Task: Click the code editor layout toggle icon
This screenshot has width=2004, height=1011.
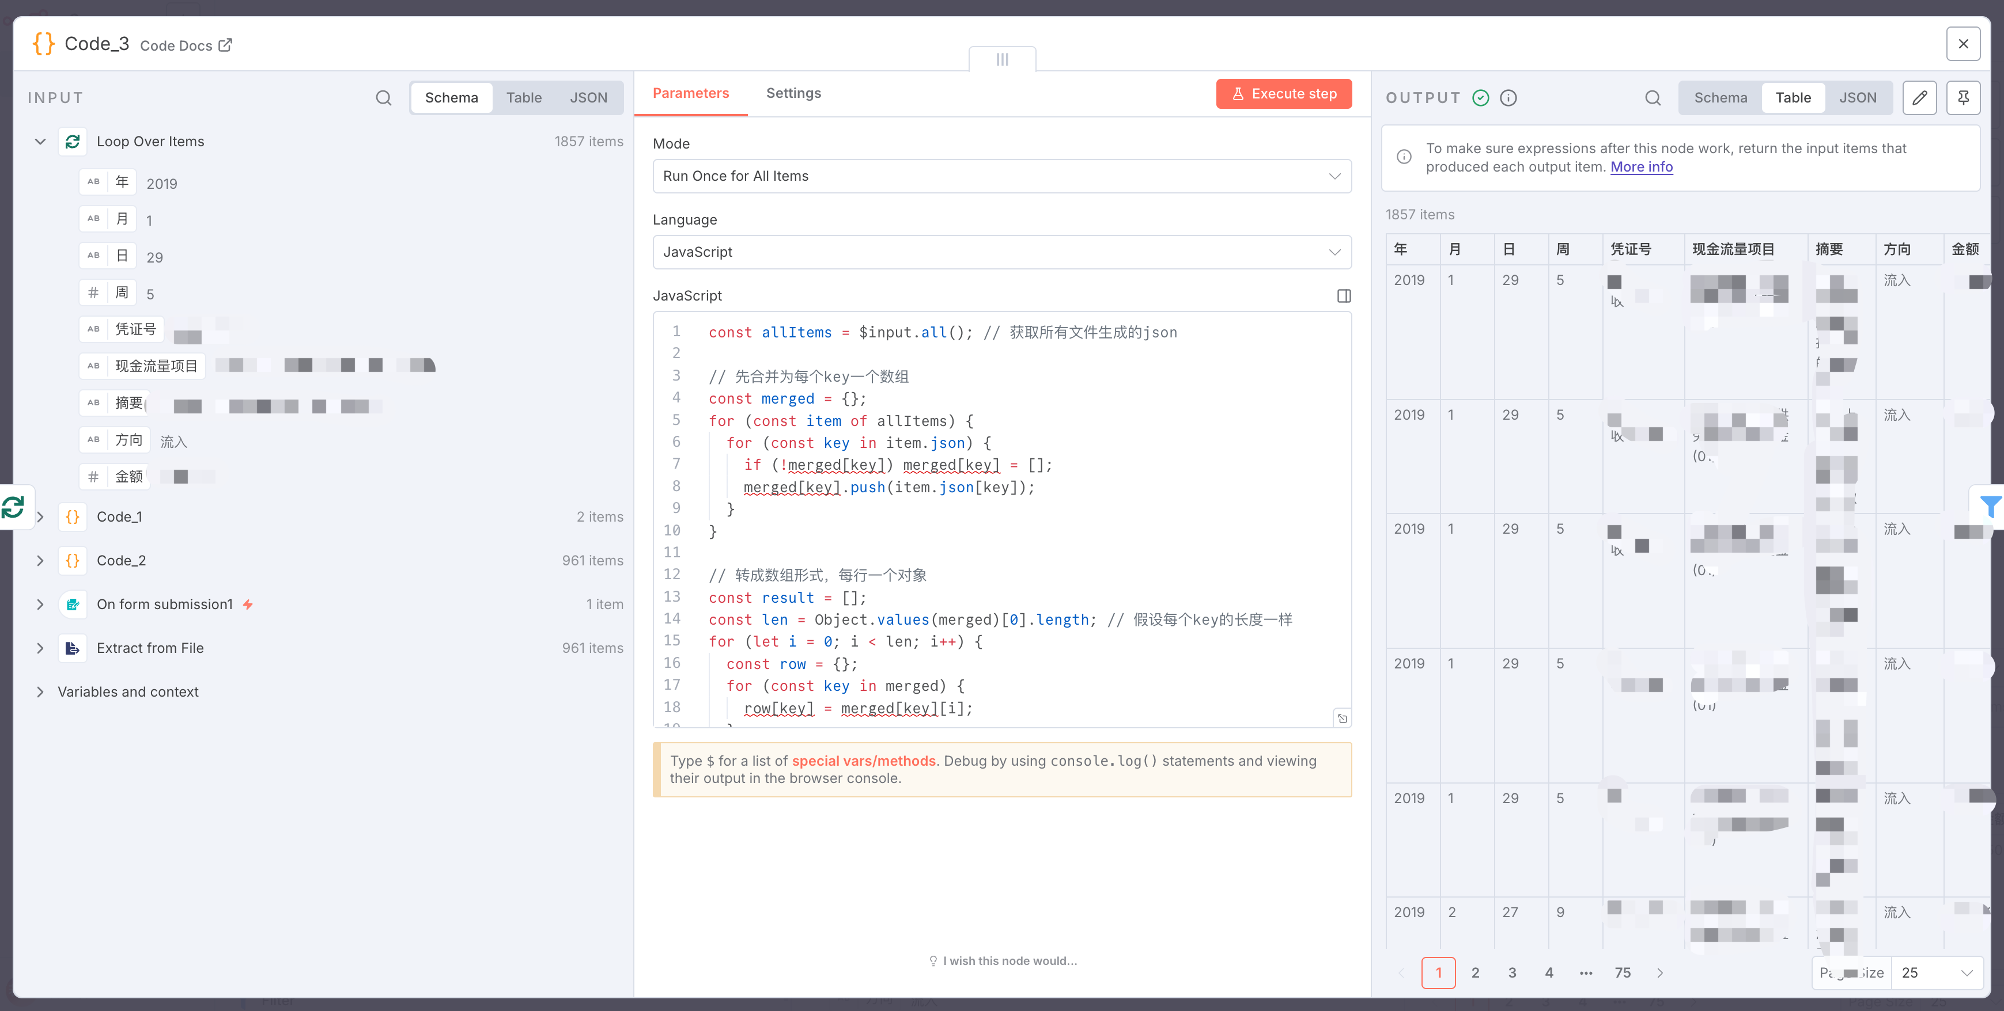Action: 1344,296
